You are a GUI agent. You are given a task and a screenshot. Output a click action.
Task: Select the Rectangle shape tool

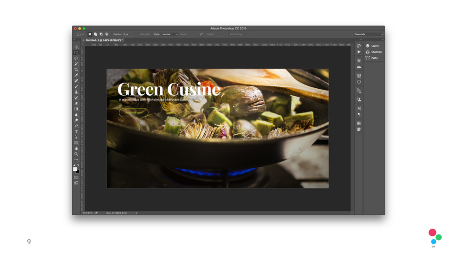coord(76,143)
